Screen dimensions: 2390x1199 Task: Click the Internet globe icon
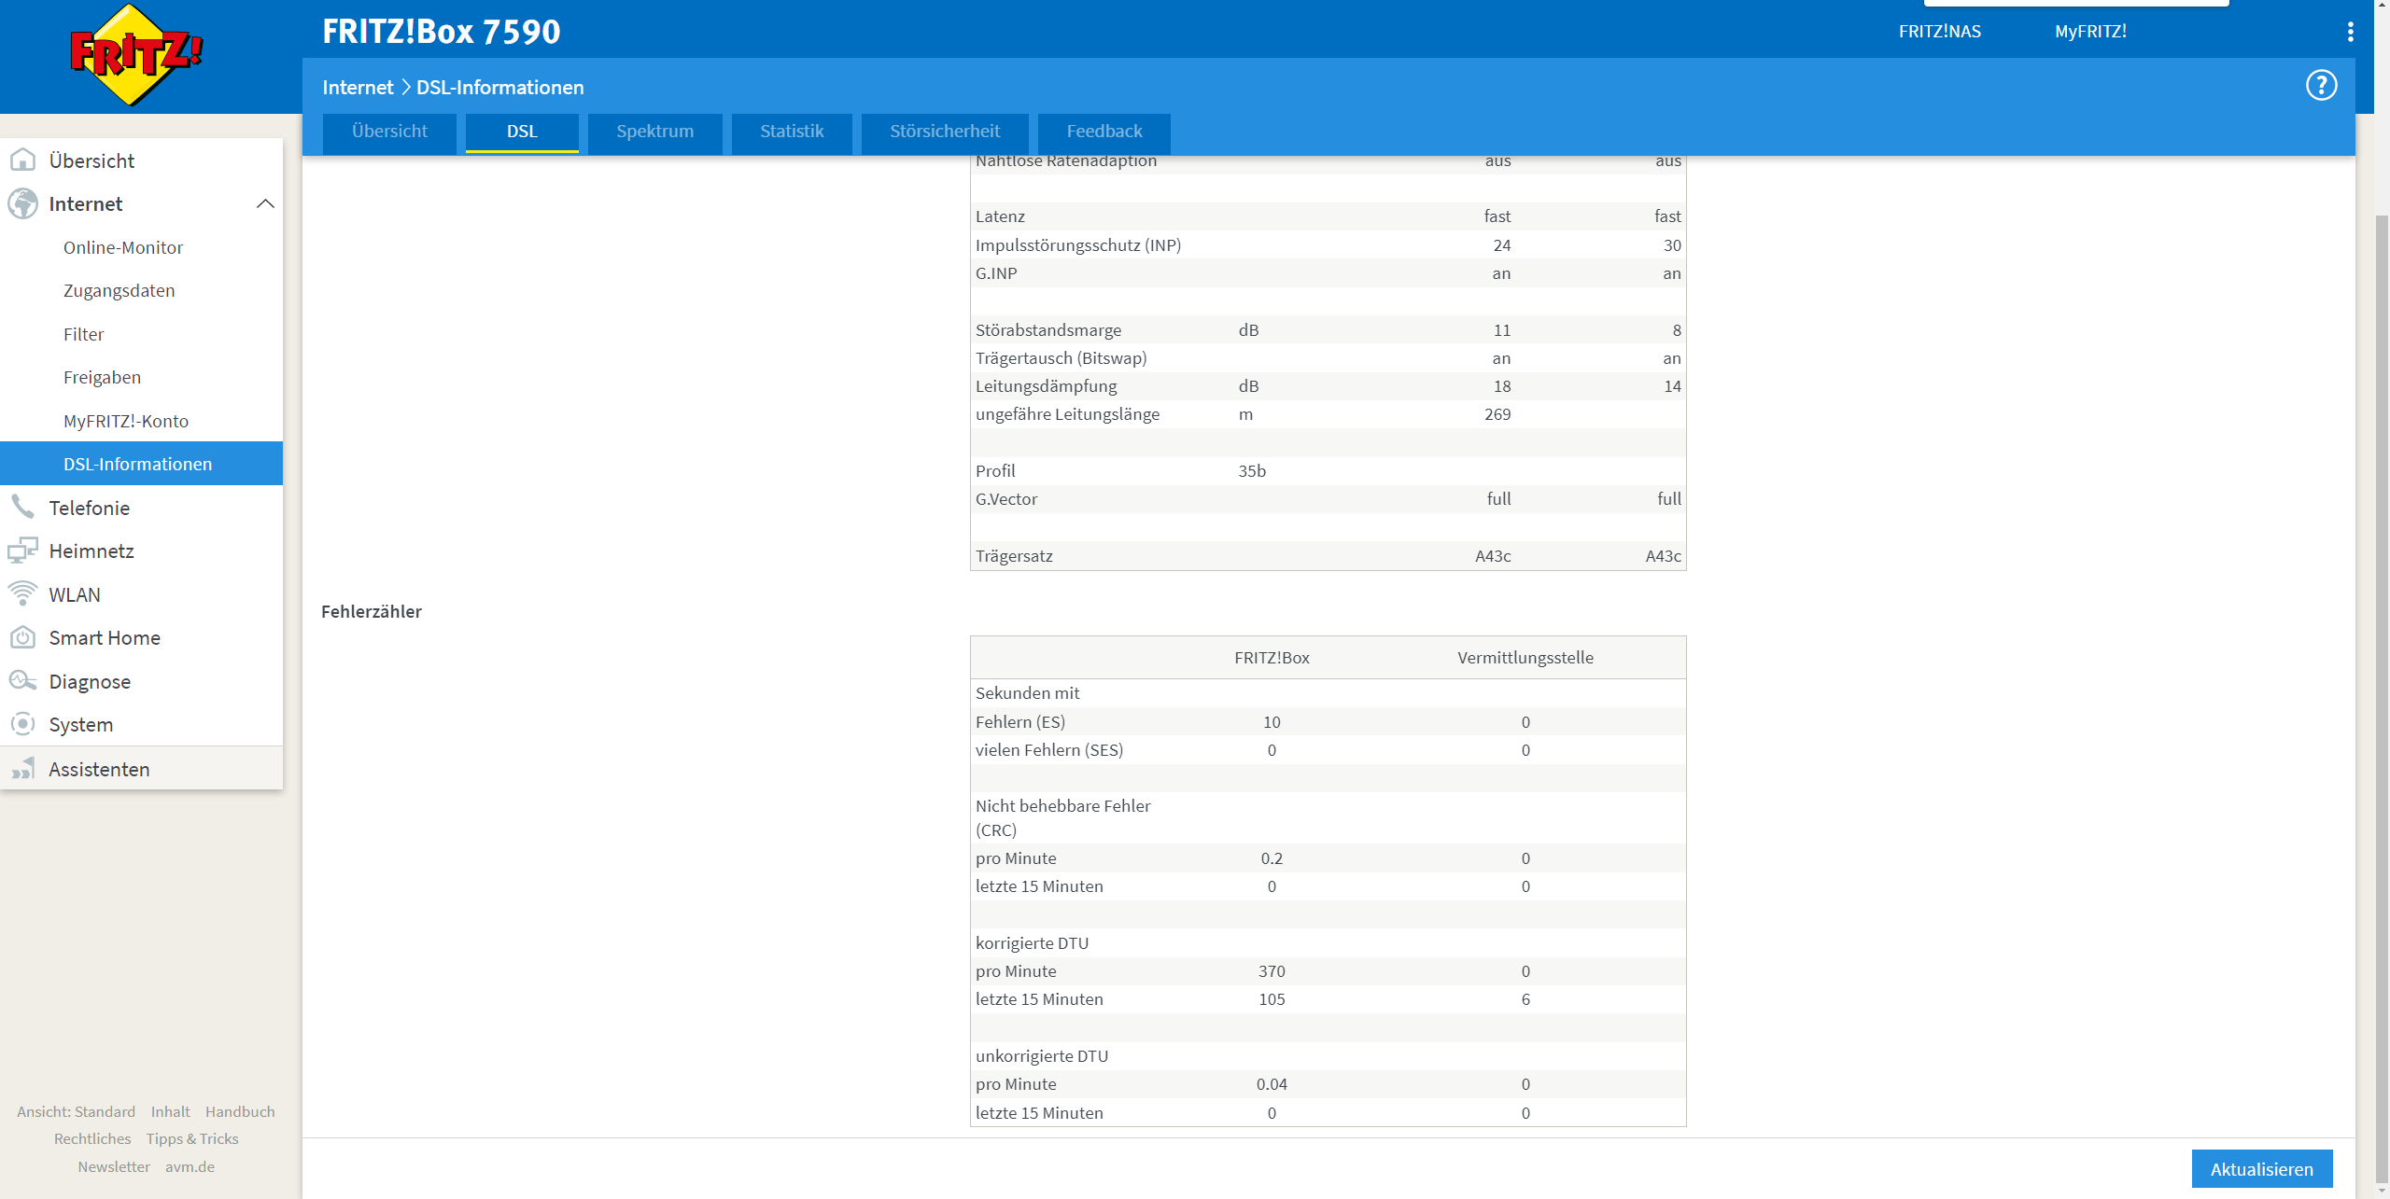click(x=22, y=203)
